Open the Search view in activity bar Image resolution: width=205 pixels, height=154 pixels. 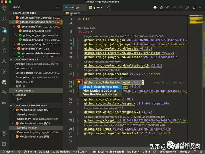click(x=4, y=19)
